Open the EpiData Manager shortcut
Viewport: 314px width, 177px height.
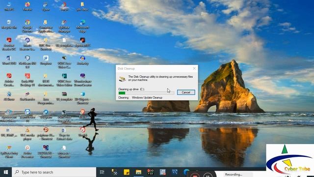(64, 26)
